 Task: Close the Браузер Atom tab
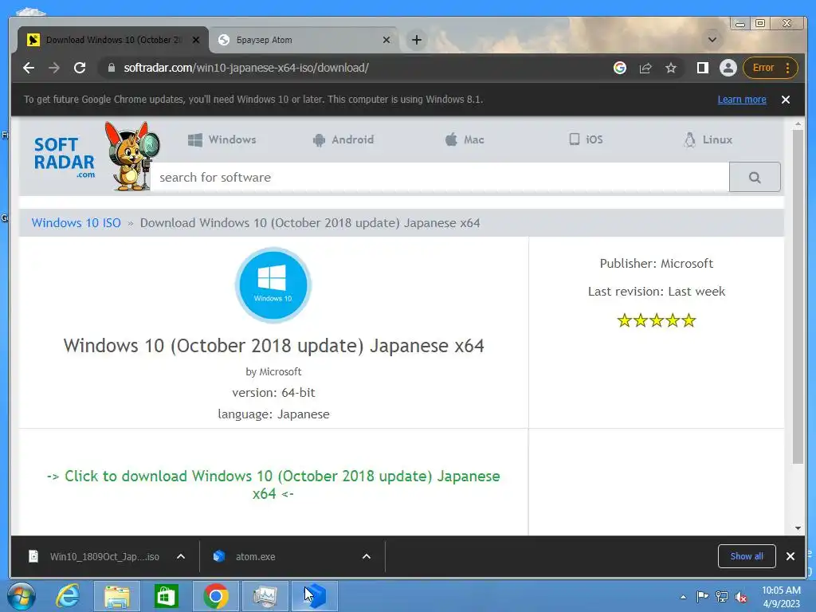(386, 40)
